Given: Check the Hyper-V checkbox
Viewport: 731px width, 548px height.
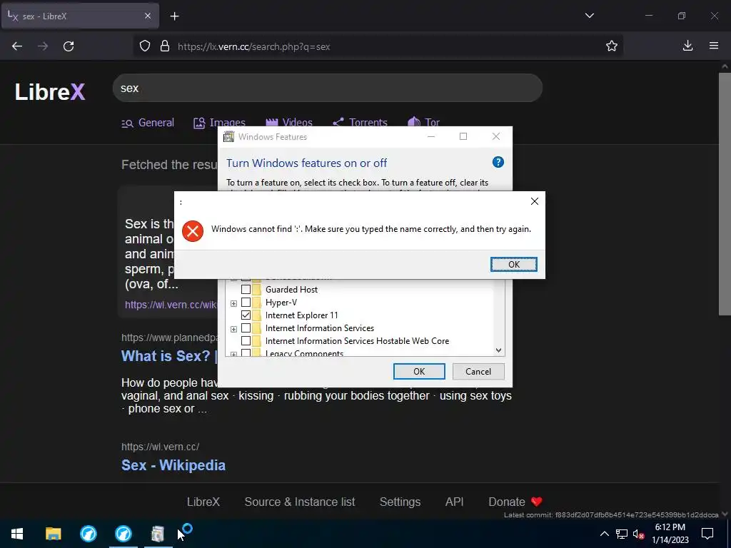Looking at the screenshot, I should (x=246, y=303).
